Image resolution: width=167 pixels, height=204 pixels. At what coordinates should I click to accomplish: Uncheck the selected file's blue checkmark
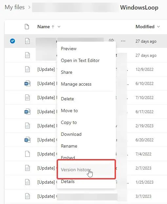click(x=12, y=41)
